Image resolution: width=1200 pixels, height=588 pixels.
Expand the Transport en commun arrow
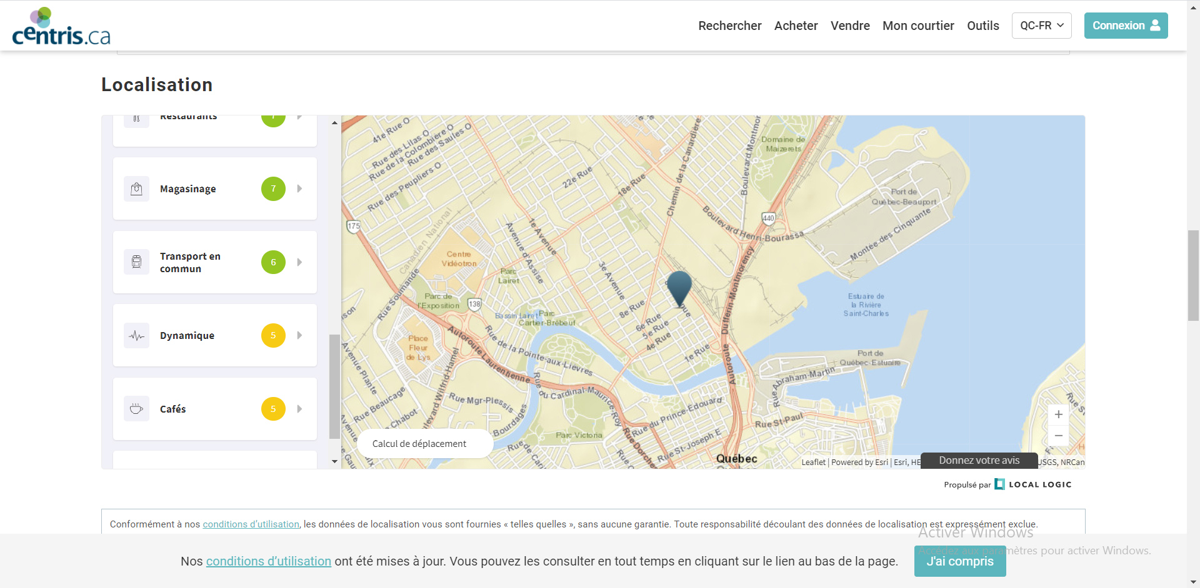[300, 262]
